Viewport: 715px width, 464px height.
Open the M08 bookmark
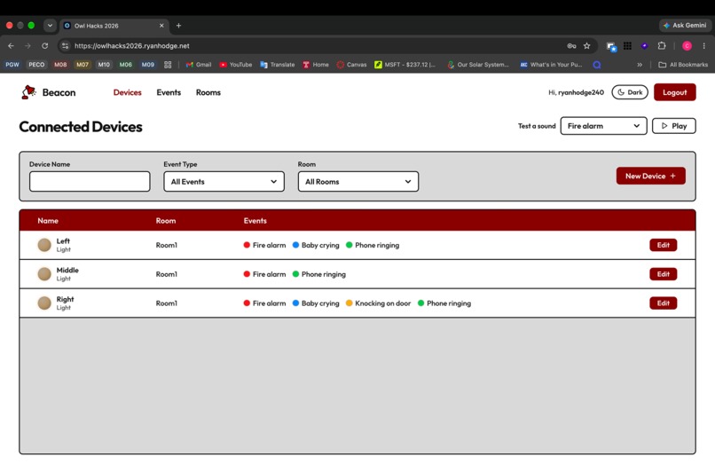tap(60, 65)
